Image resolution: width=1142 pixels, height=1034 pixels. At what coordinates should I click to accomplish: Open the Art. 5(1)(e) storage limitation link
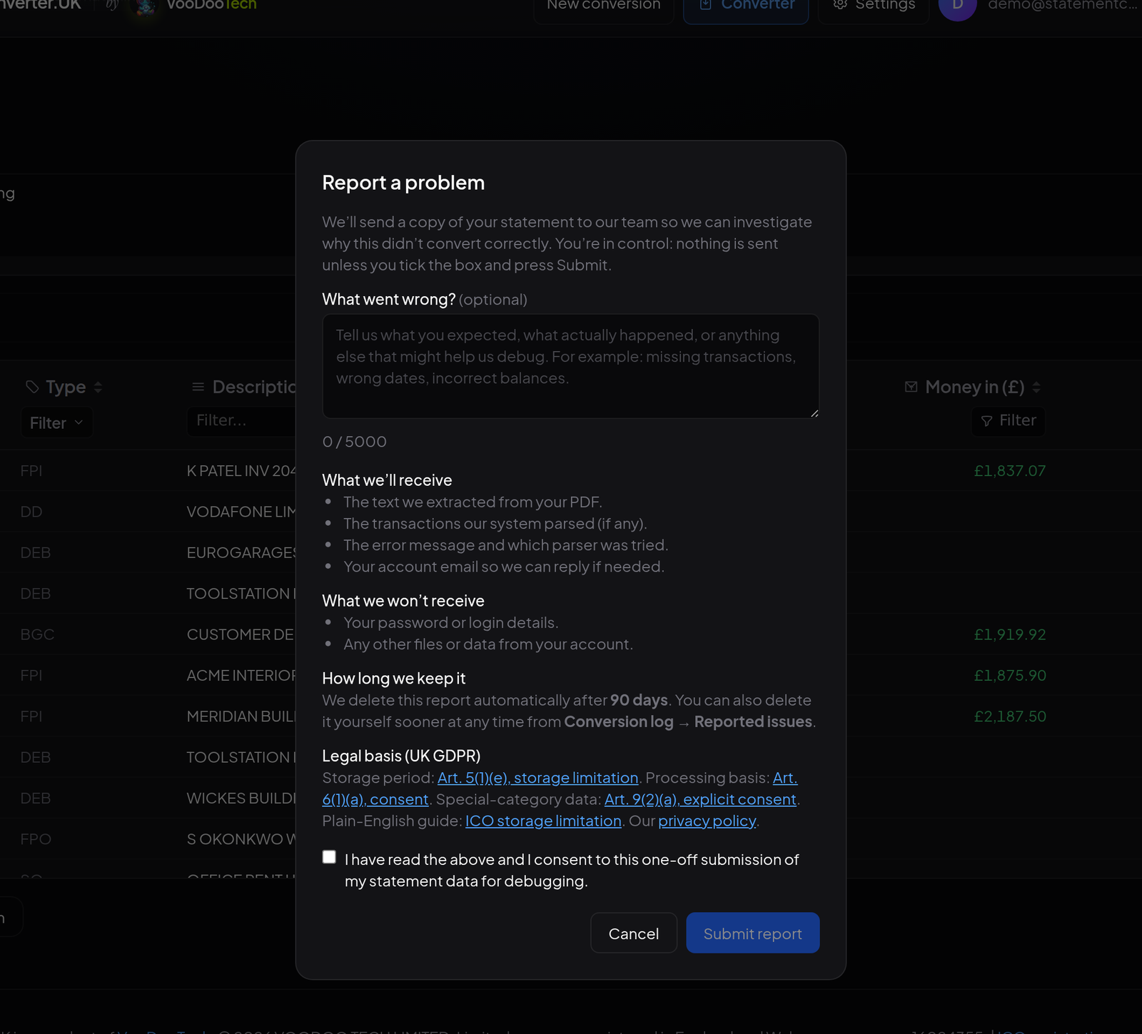(537, 778)
